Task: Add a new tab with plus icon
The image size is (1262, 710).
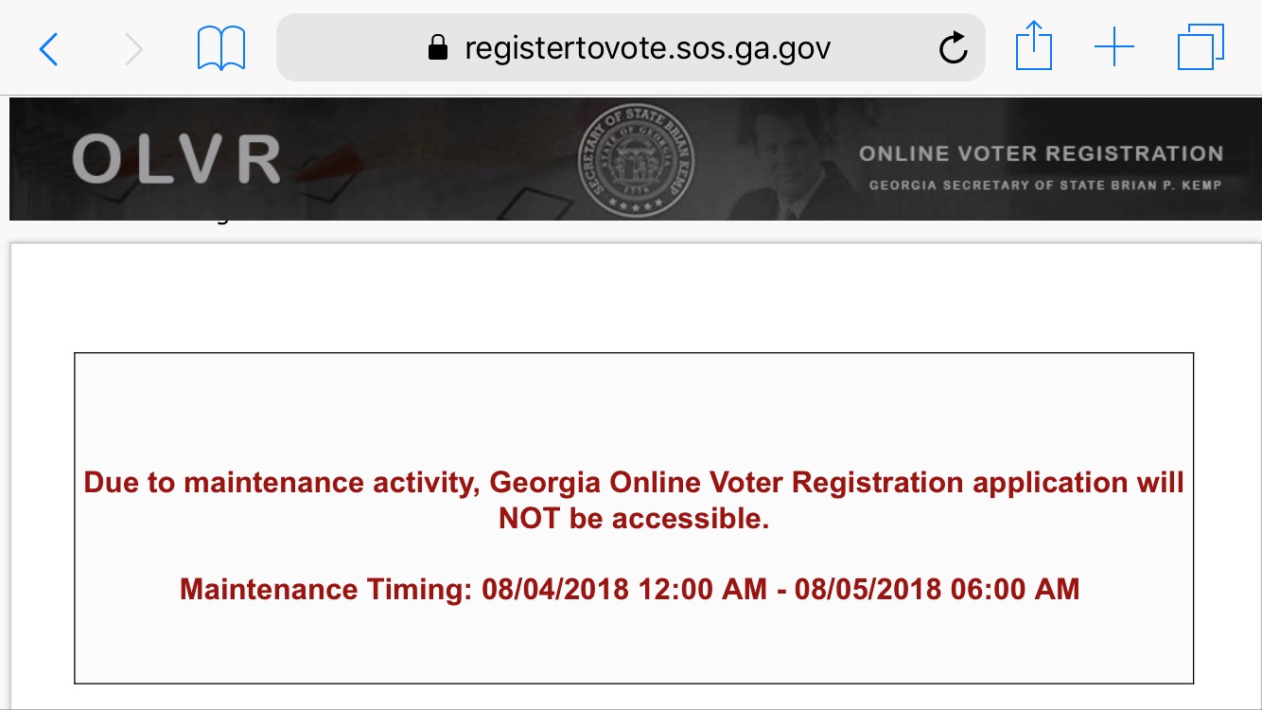Action: (x=1114, y=47)
